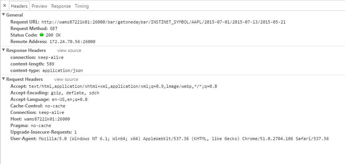
Task: Click the content-type application/json value
Action: pos(62,71)
